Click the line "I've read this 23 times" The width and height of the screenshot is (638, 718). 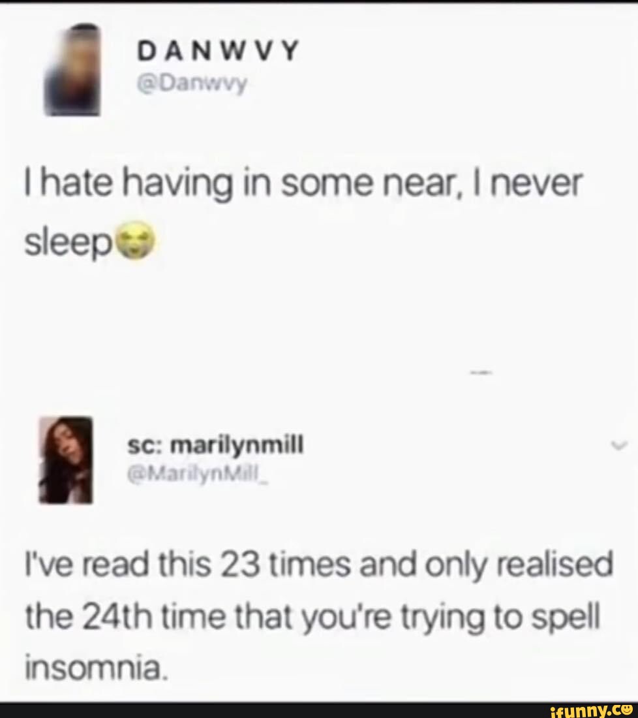pos(189,564)
